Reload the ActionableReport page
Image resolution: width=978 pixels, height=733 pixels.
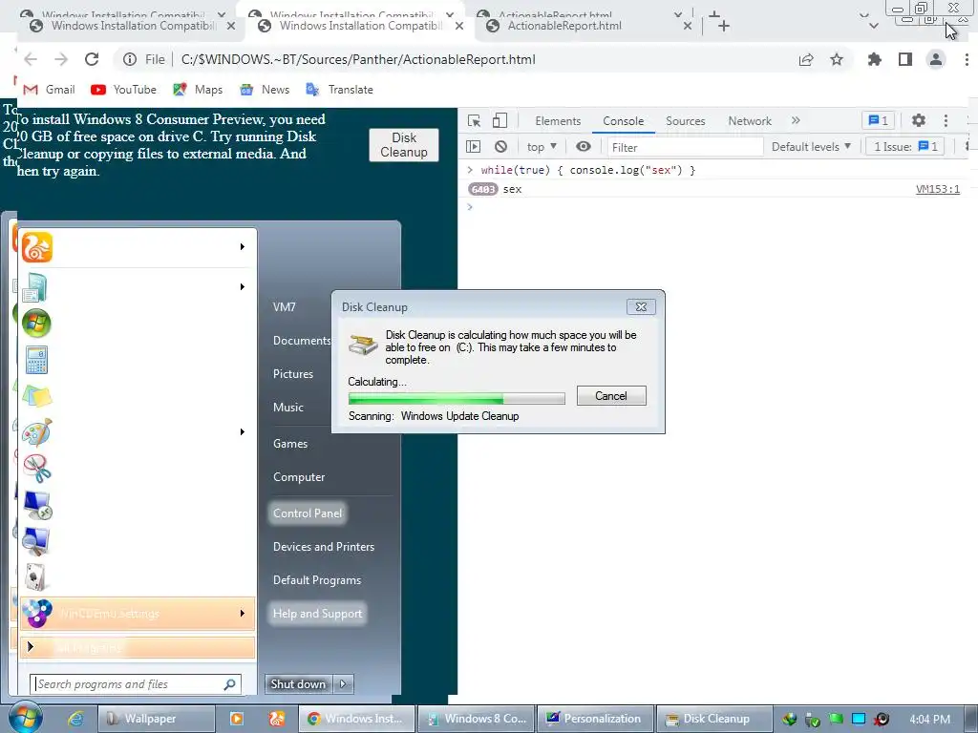92,59
